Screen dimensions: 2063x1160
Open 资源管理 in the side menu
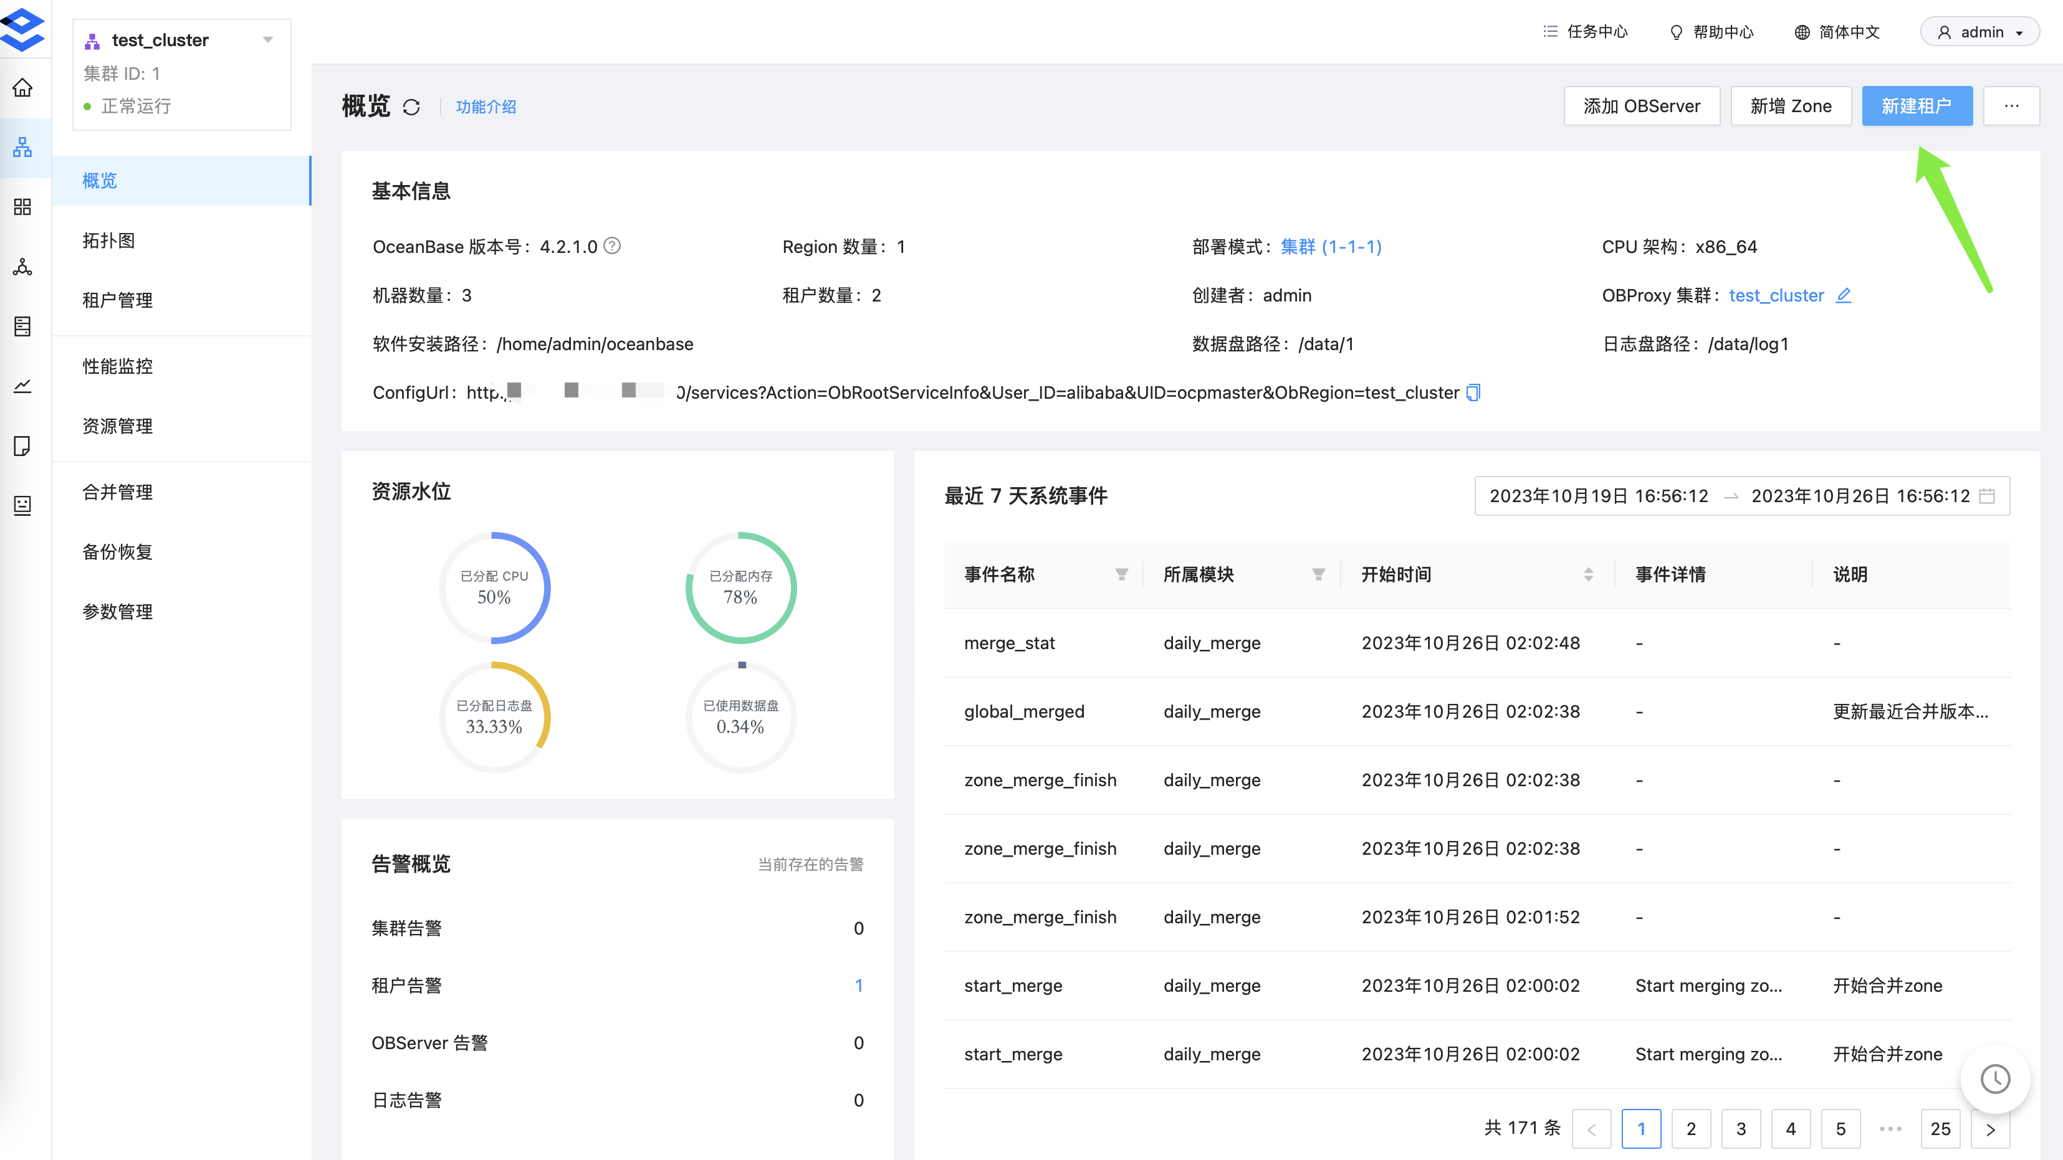pos(181,427)
